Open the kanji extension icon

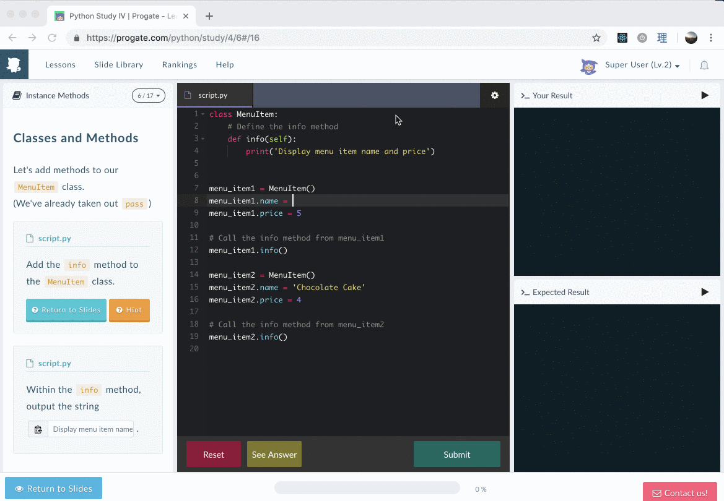coord(661,38)
